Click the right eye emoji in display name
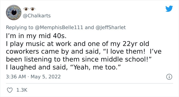Image resolution: width=179 pixels, height=97 pixels. pos(32,9)
